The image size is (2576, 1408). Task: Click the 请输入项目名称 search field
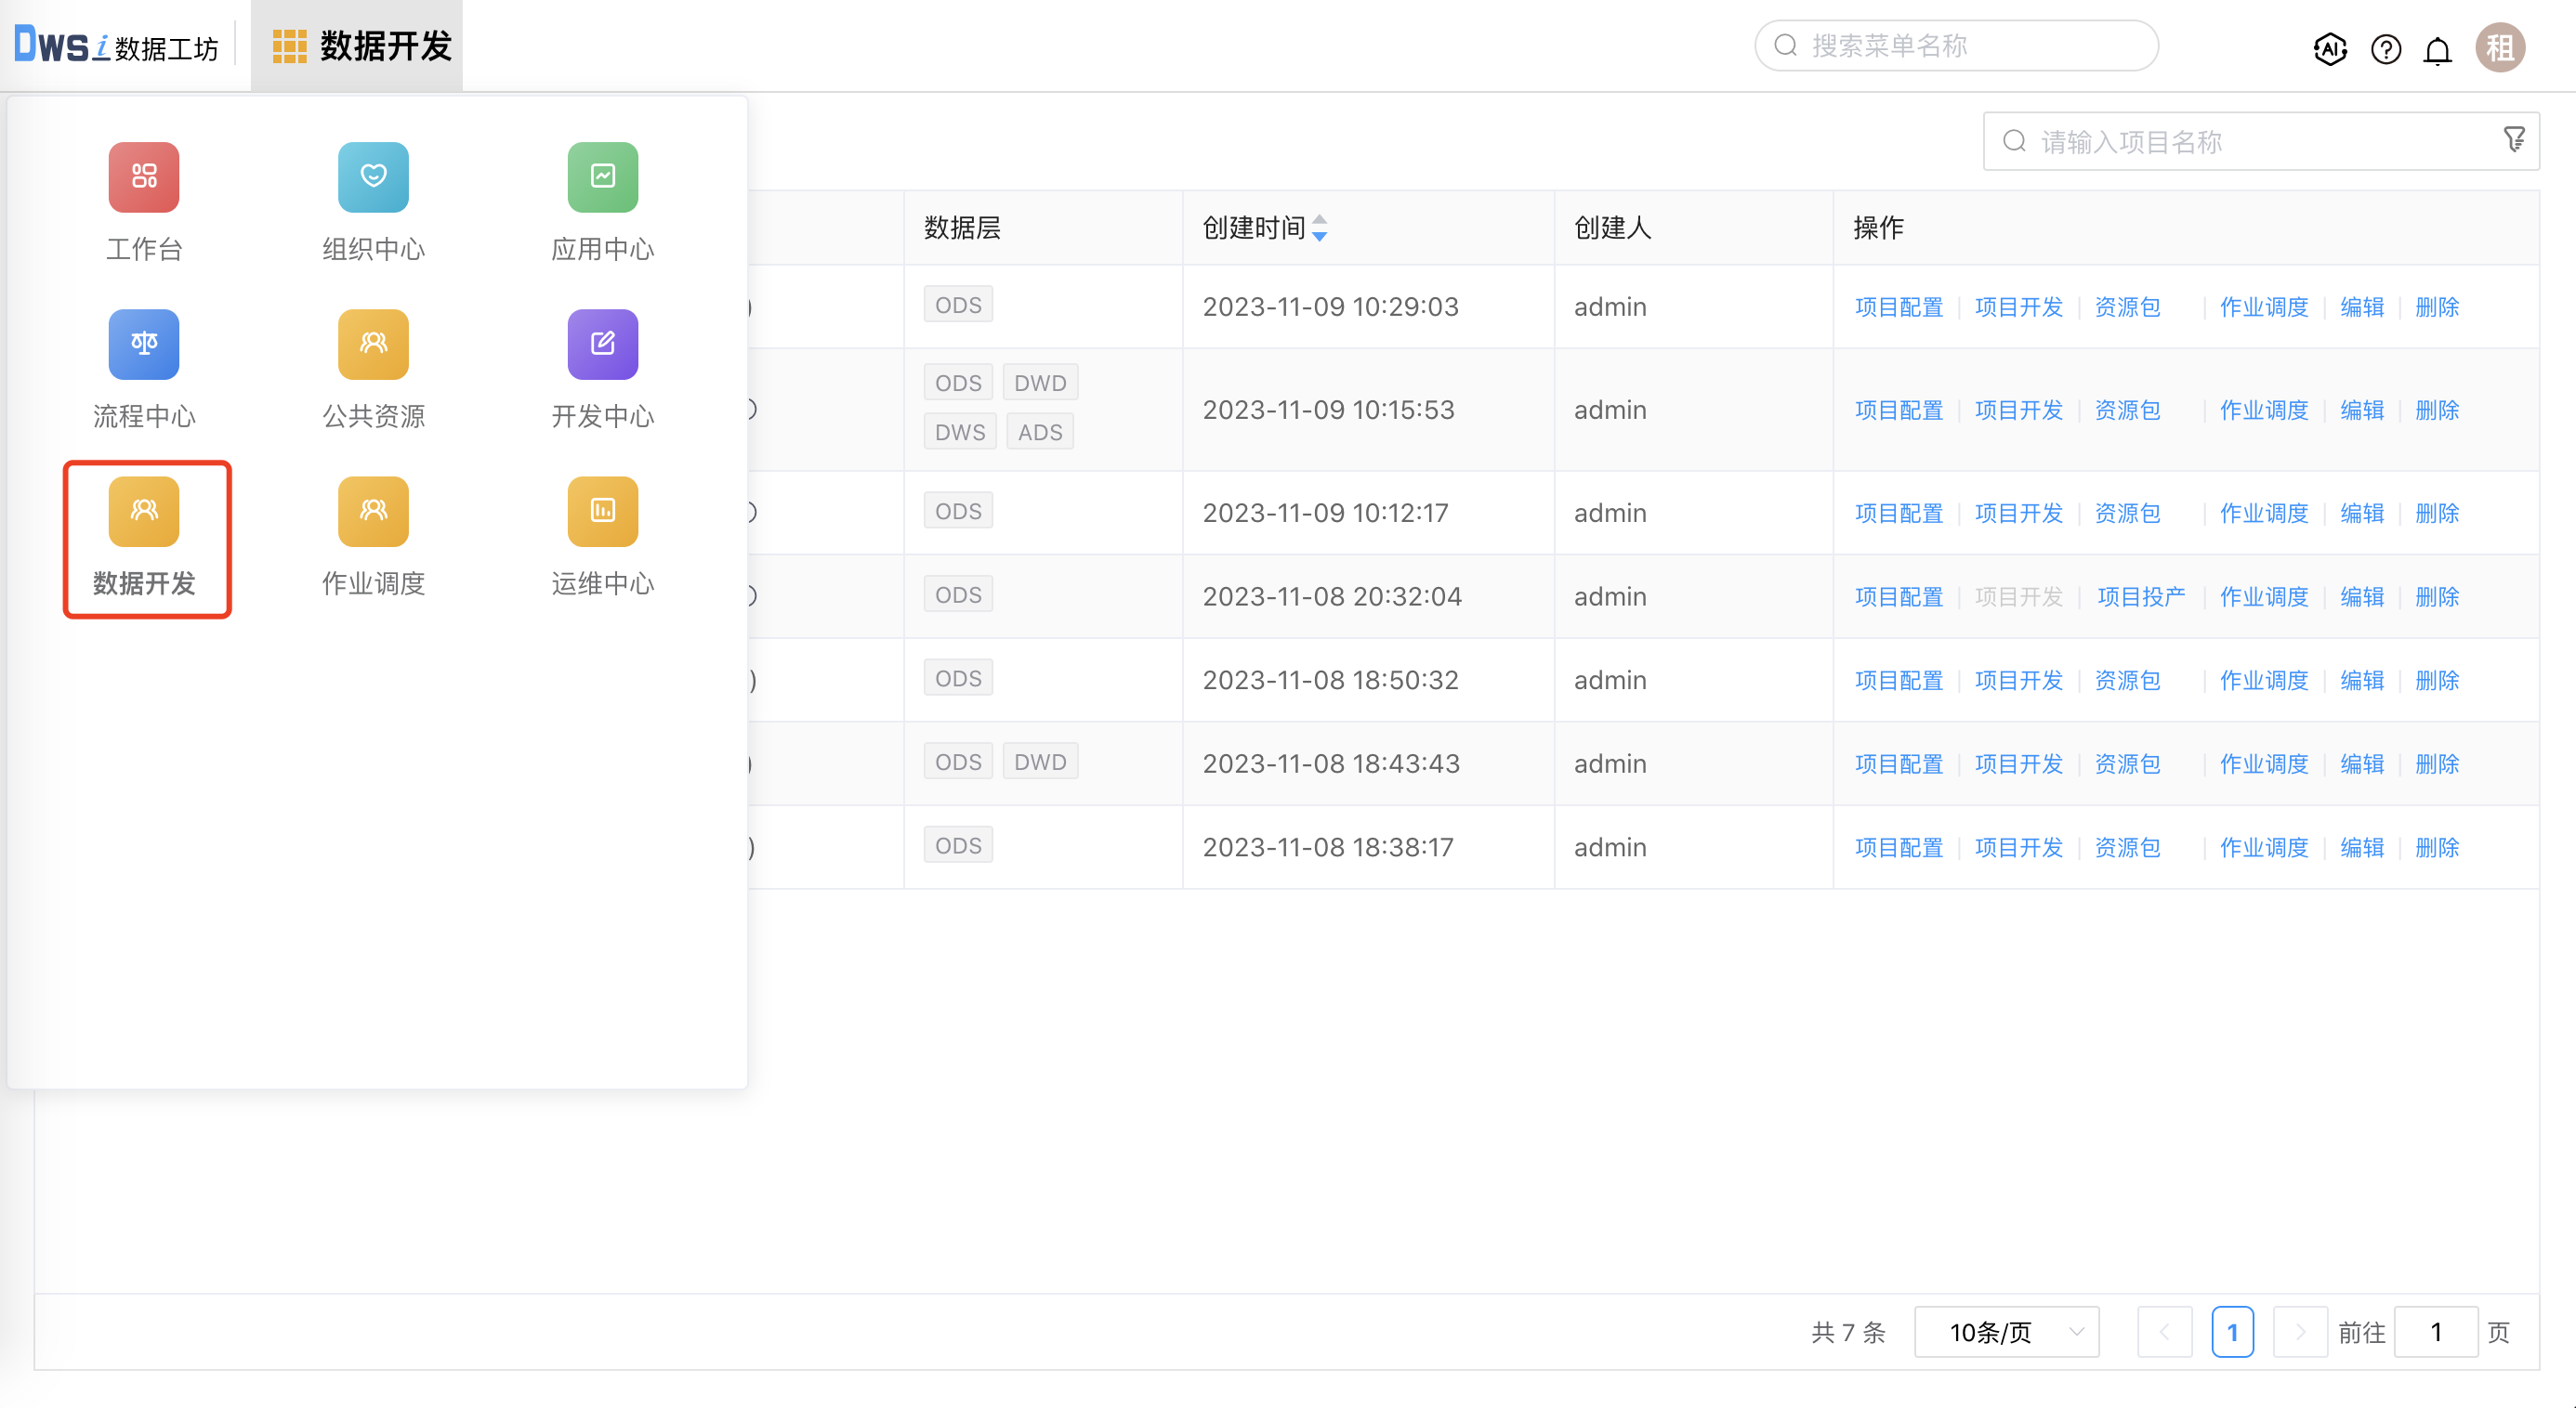tap(2250, 142)
